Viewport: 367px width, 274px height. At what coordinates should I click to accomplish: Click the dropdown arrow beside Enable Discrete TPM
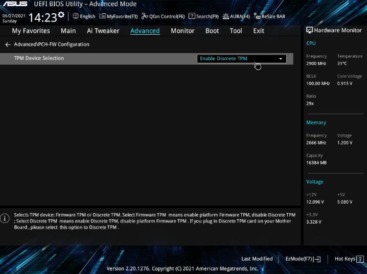(x=281, y=59)
